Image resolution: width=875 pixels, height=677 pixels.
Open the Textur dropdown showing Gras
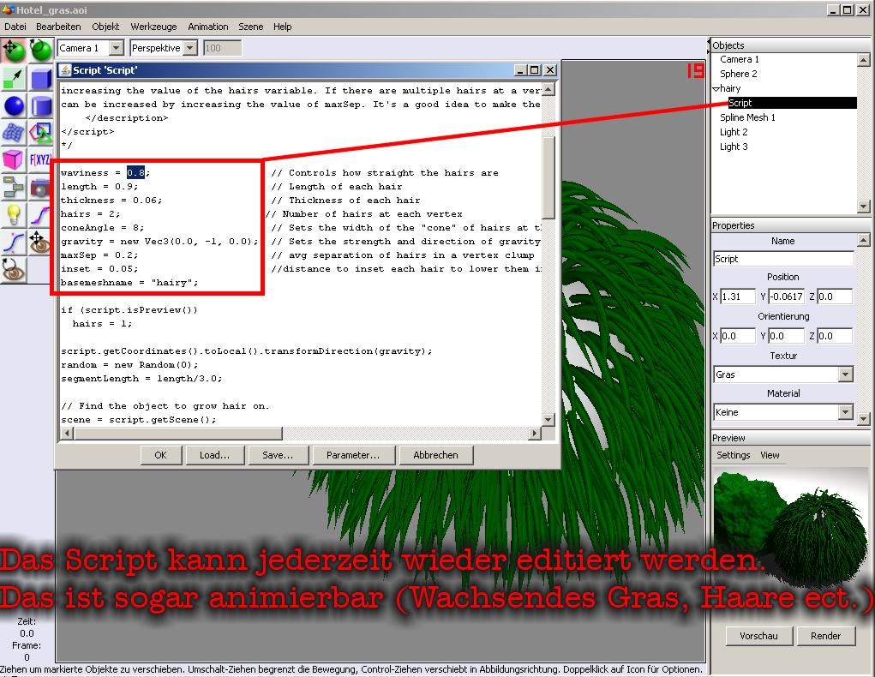click(845, 374)
